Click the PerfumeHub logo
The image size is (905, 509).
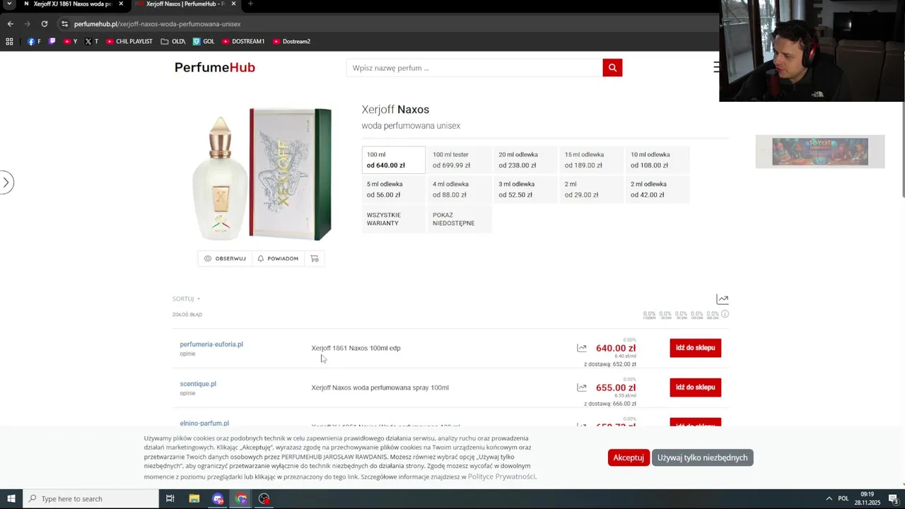click(215, 68)
